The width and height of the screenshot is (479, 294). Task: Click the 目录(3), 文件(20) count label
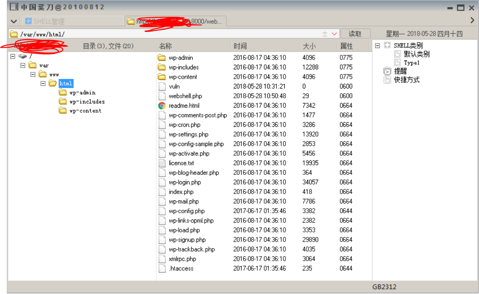point(108,46)
